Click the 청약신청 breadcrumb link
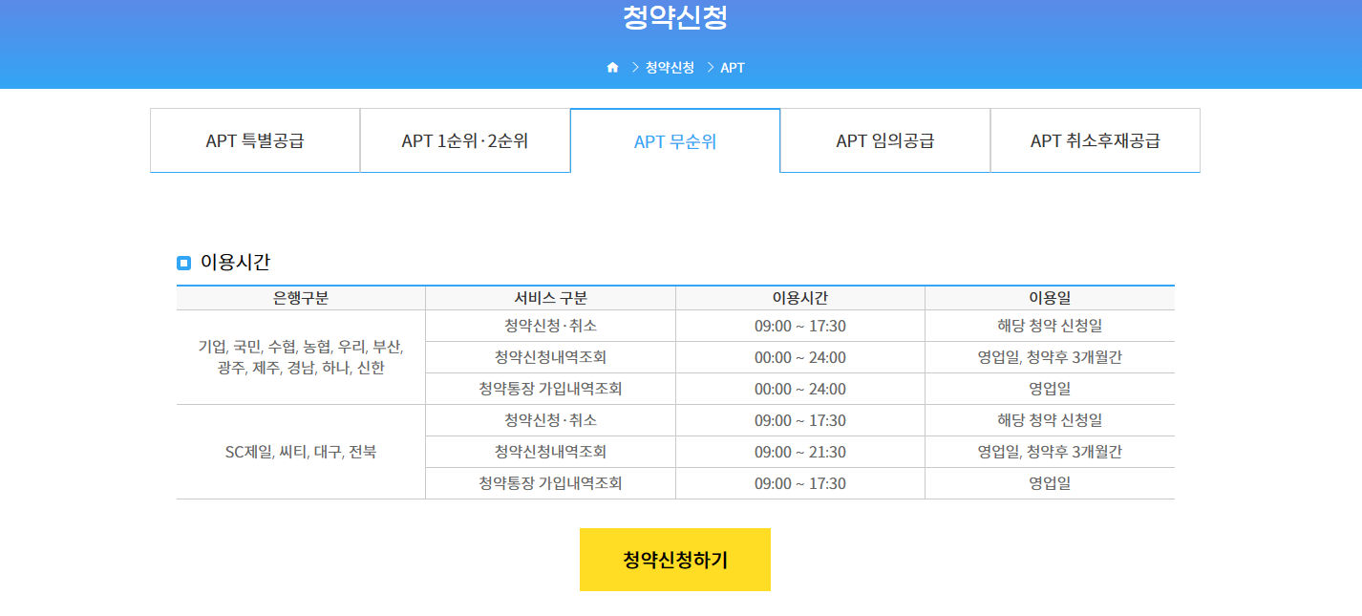The height and width of the screenshot is (616, 1362). coord(668,67)
